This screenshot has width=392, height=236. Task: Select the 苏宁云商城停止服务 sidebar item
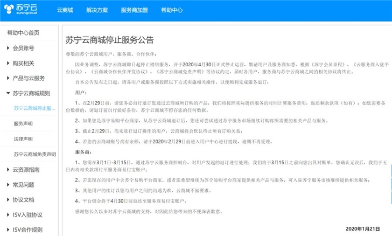34,108
